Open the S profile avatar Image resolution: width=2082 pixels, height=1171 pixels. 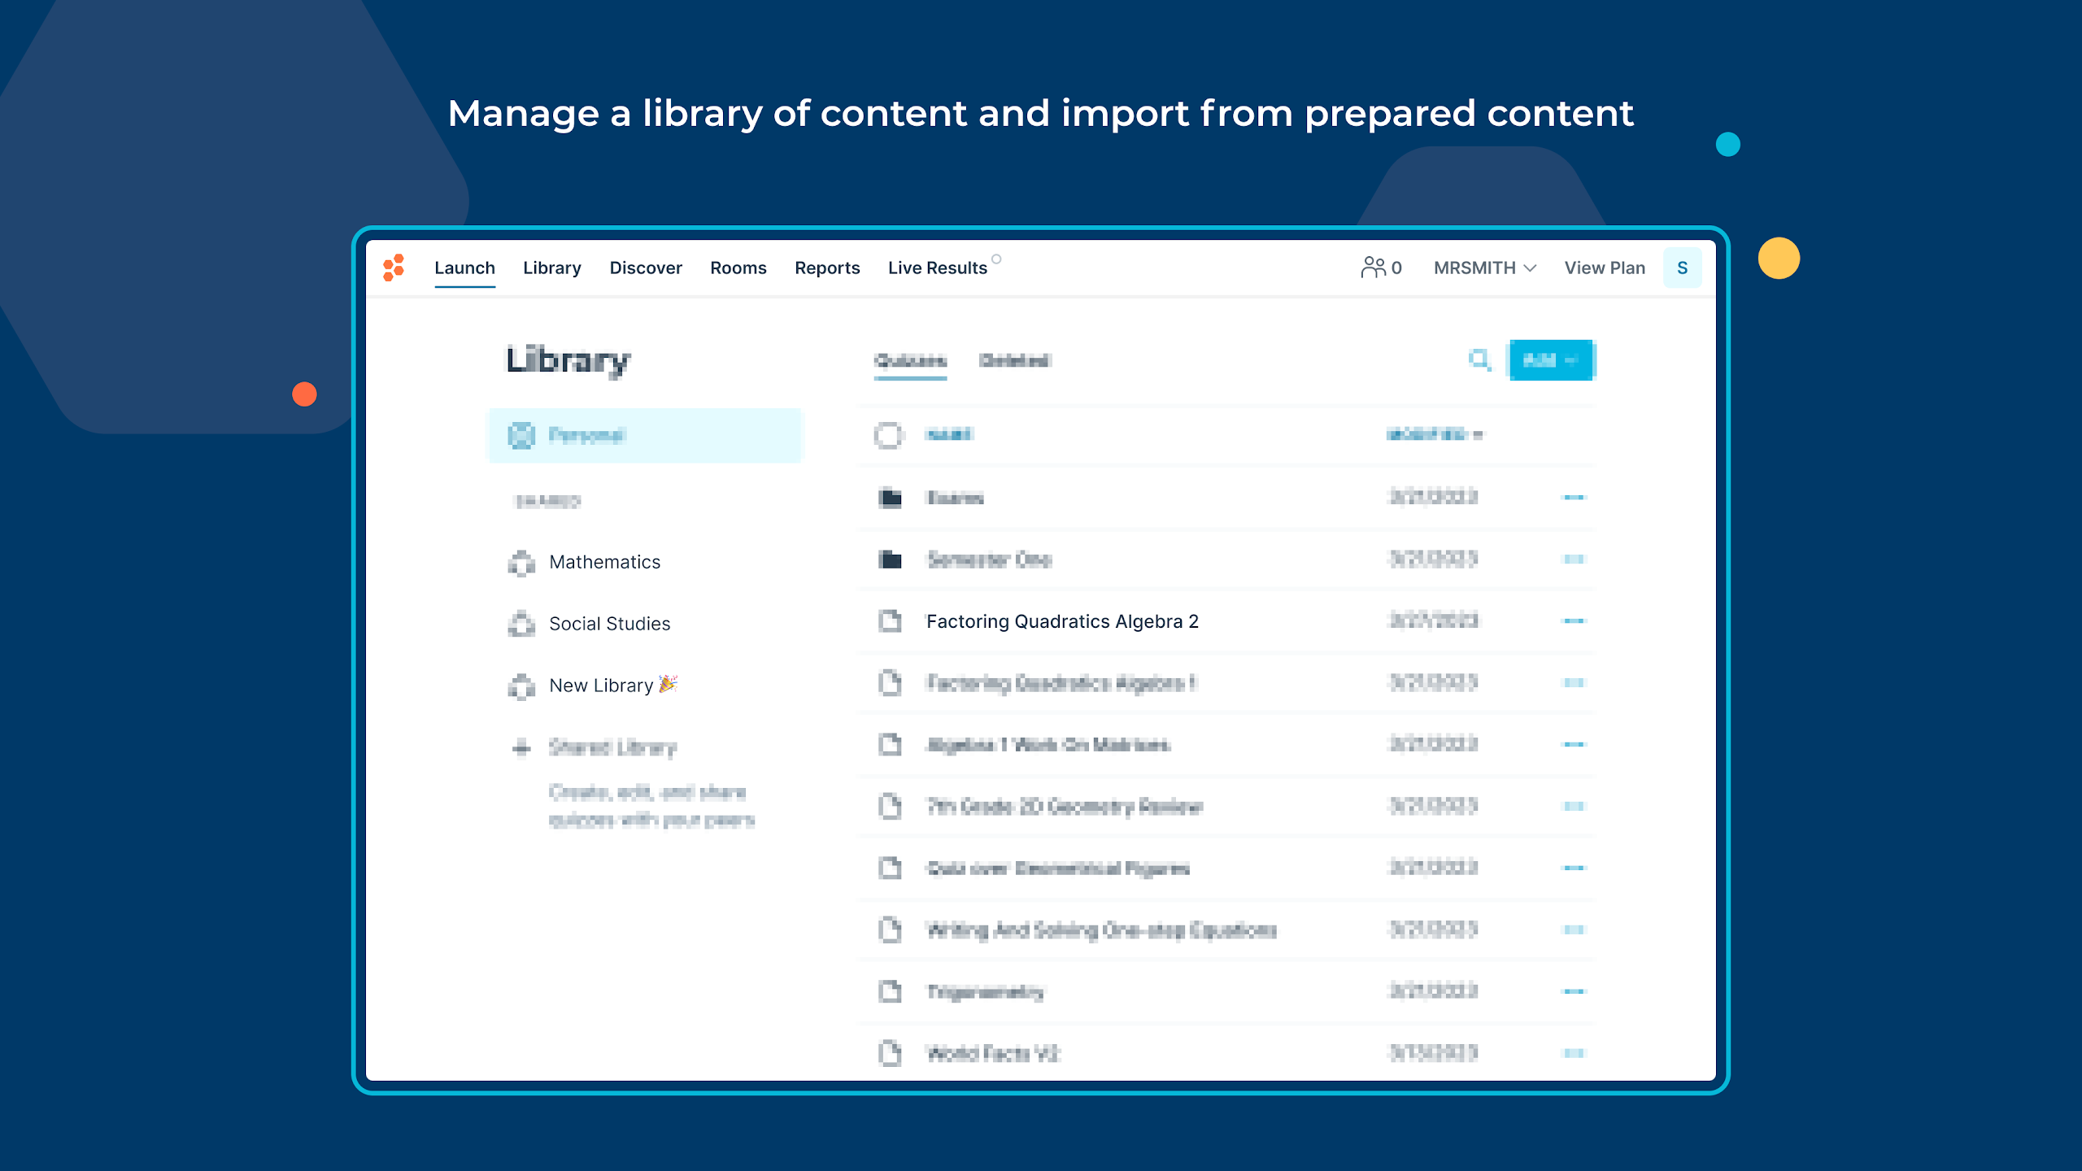1682,268
